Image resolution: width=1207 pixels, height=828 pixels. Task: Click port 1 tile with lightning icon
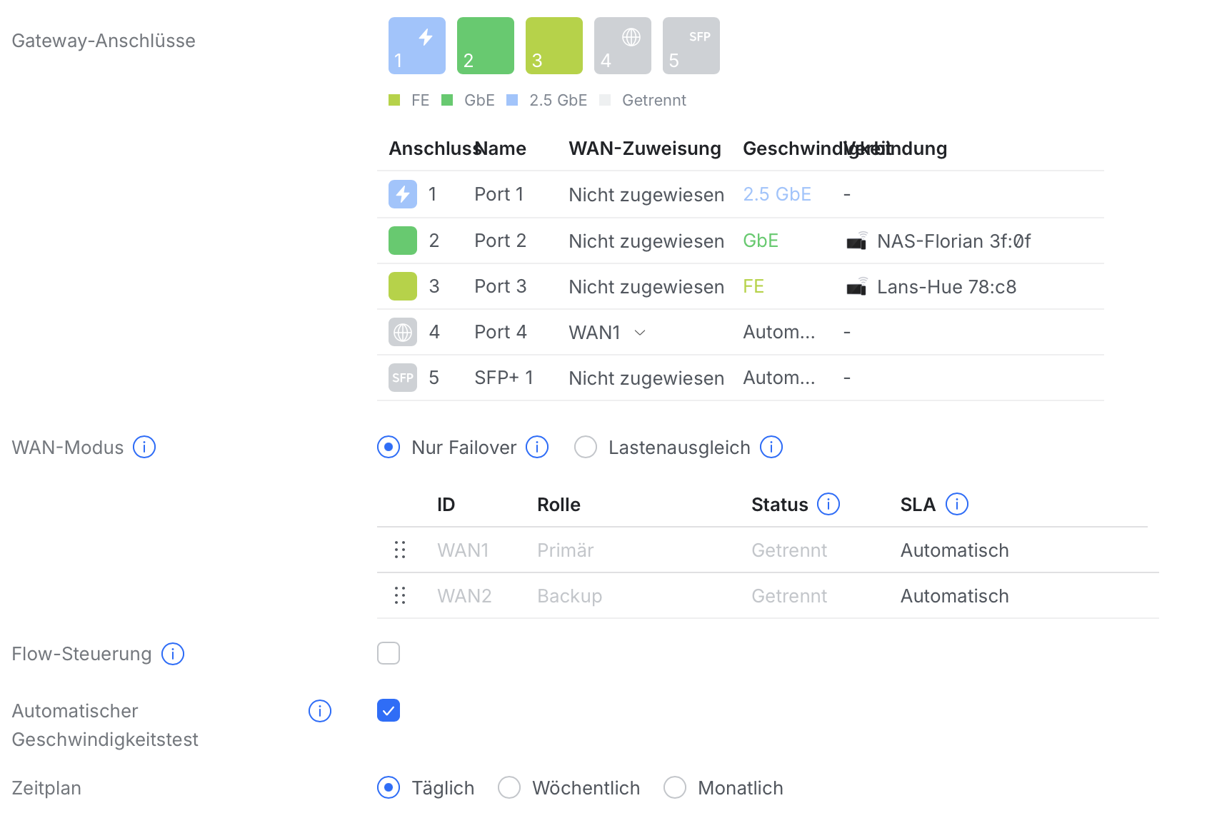coord(416,46)
